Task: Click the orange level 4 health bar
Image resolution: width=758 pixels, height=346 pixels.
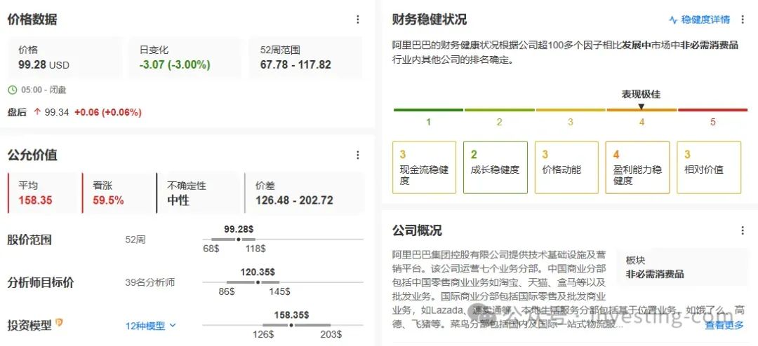Action: click(x=641, y=110)
